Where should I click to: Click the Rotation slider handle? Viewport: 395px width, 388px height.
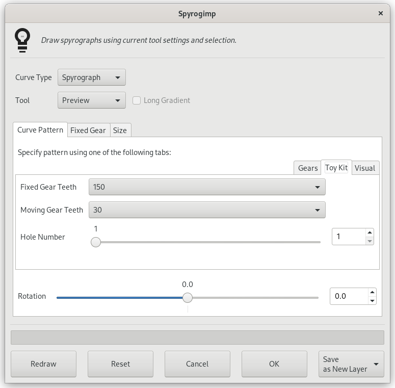click(x=188, y=298)
